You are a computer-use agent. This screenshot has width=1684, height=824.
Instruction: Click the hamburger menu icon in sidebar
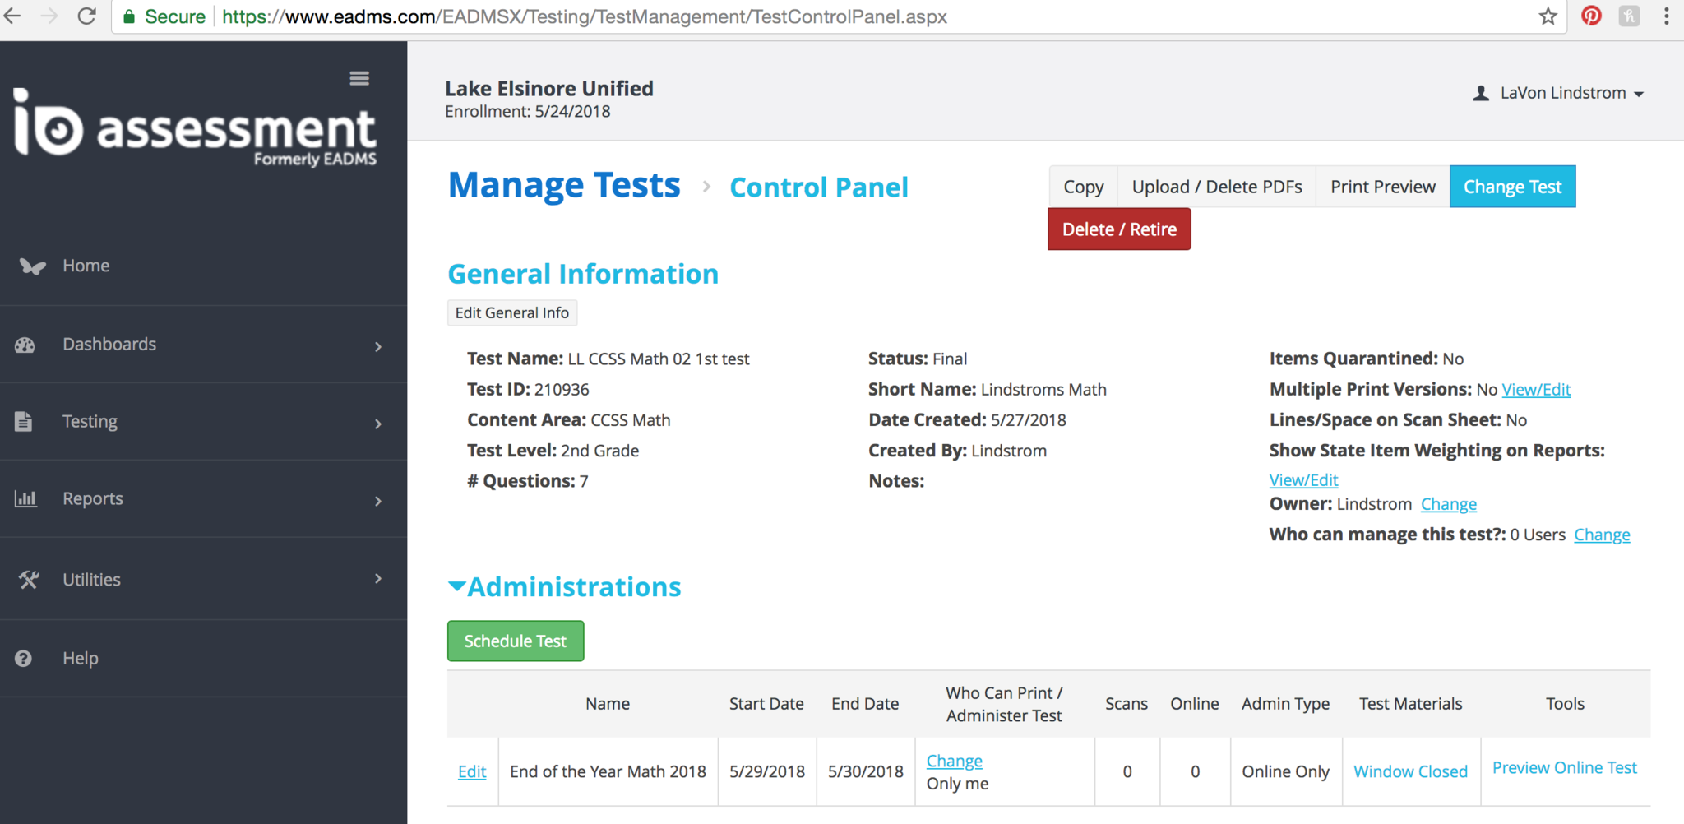pyautogui.click(x=359, y=78)
